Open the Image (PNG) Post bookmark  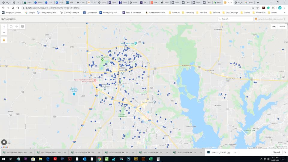click(12, 13)
